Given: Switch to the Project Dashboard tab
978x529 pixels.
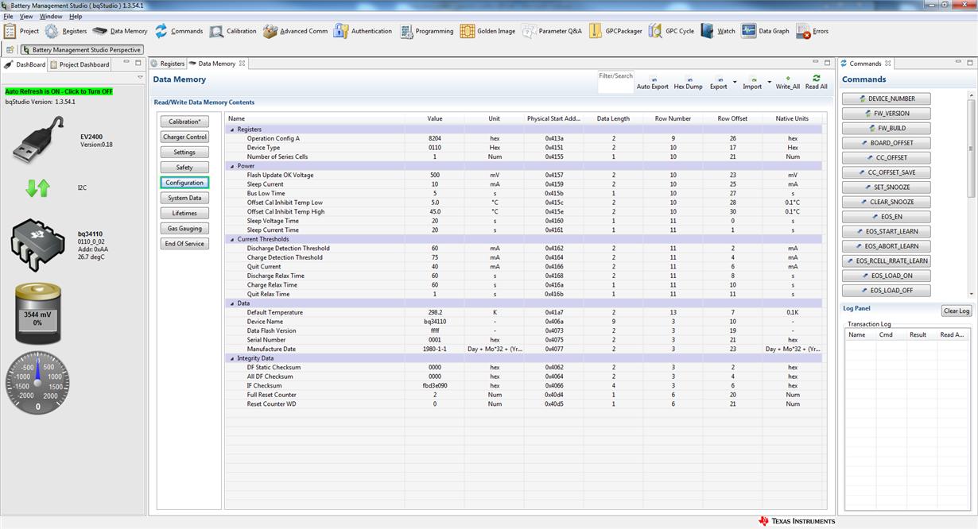Looking at the screenshot, I should pos(79,64).
